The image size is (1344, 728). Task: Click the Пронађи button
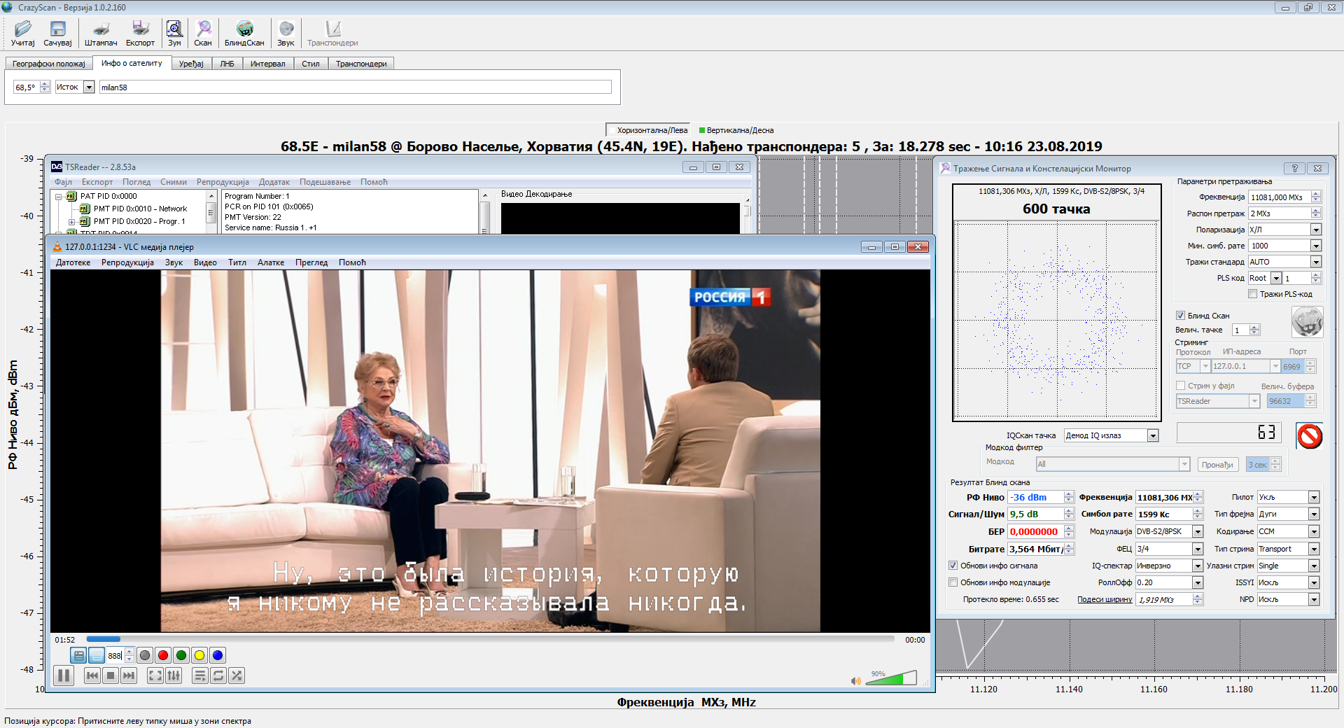click(1217, 465)
